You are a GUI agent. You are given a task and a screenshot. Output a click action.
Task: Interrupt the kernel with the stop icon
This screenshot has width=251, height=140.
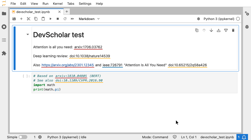58,19
